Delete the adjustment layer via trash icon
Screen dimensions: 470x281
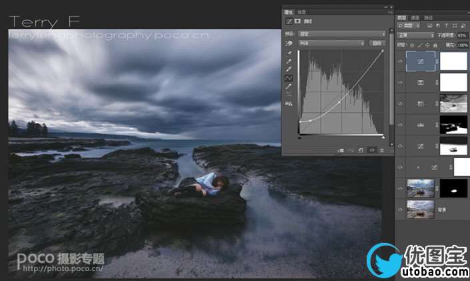[x=382, y=150]
